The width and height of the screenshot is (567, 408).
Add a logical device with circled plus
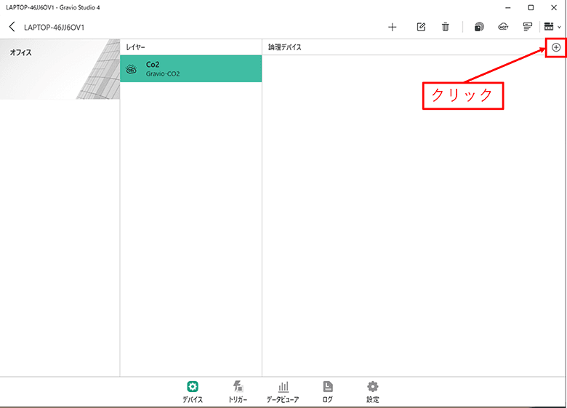(x=556, y=47)
